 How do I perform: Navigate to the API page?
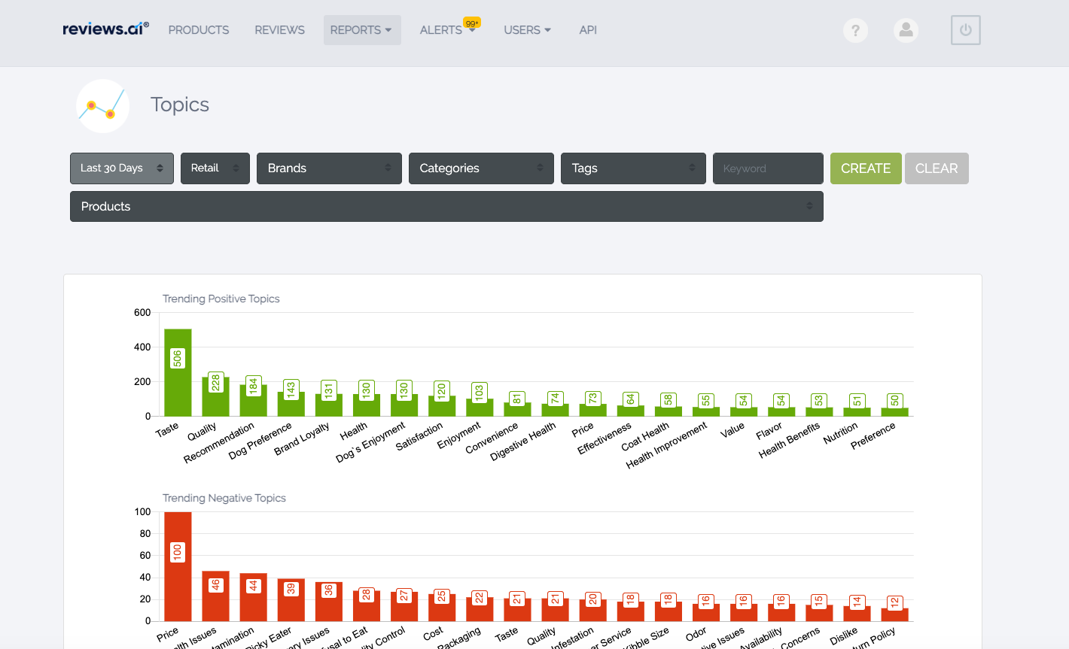click(x=588, y=30)
